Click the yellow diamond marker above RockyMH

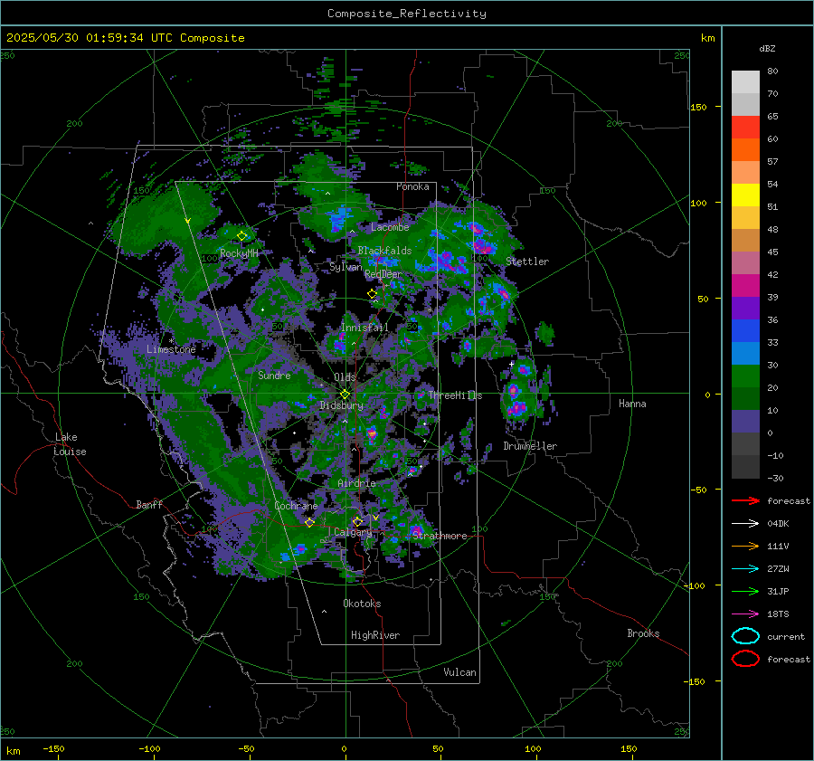click(x=241, y=236)
